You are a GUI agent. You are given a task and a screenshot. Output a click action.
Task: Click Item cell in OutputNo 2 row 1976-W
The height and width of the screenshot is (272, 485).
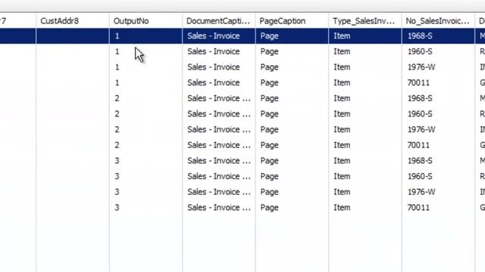(x=365, y=129)
